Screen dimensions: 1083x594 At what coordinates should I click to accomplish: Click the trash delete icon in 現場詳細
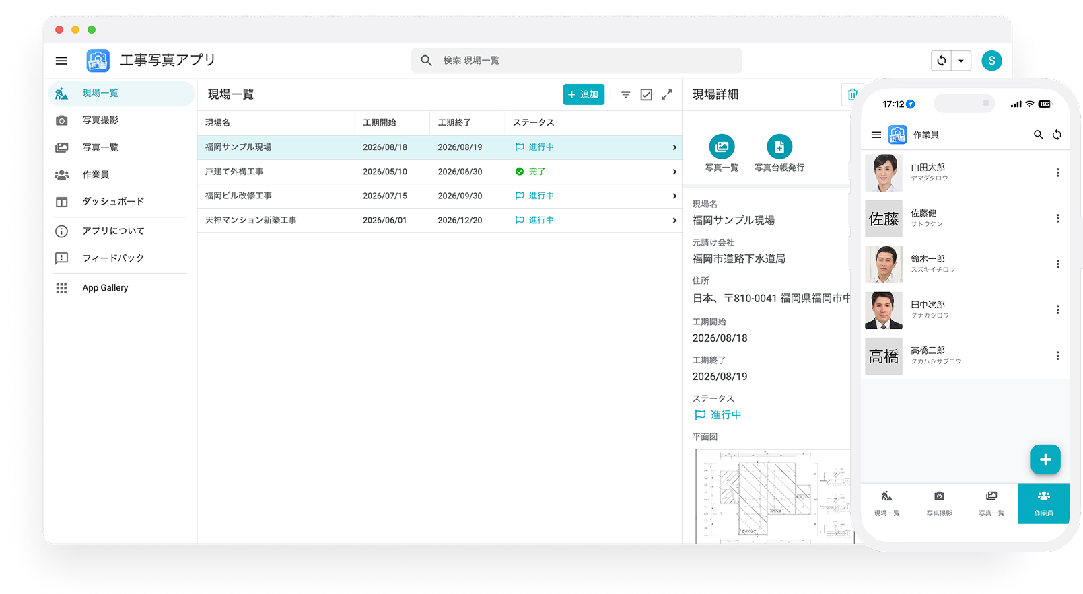[x=852, y=95]
